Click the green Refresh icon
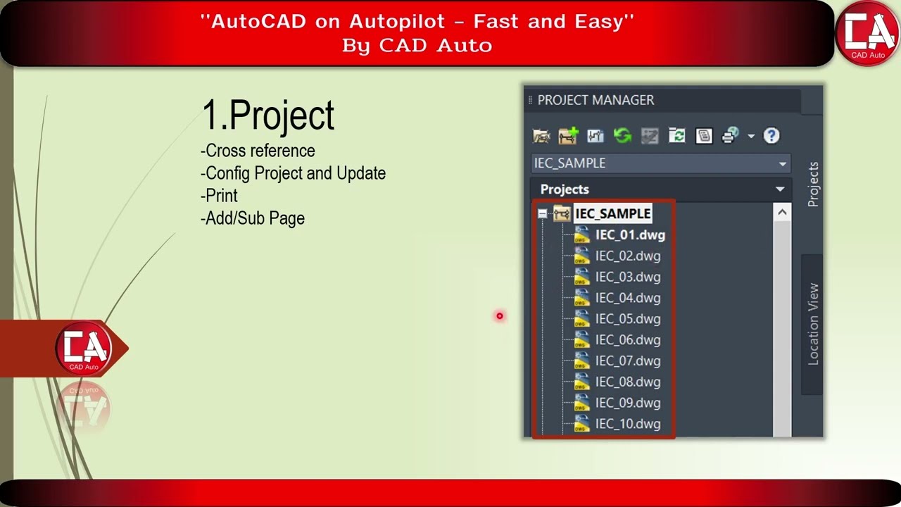 click(622, 135)
